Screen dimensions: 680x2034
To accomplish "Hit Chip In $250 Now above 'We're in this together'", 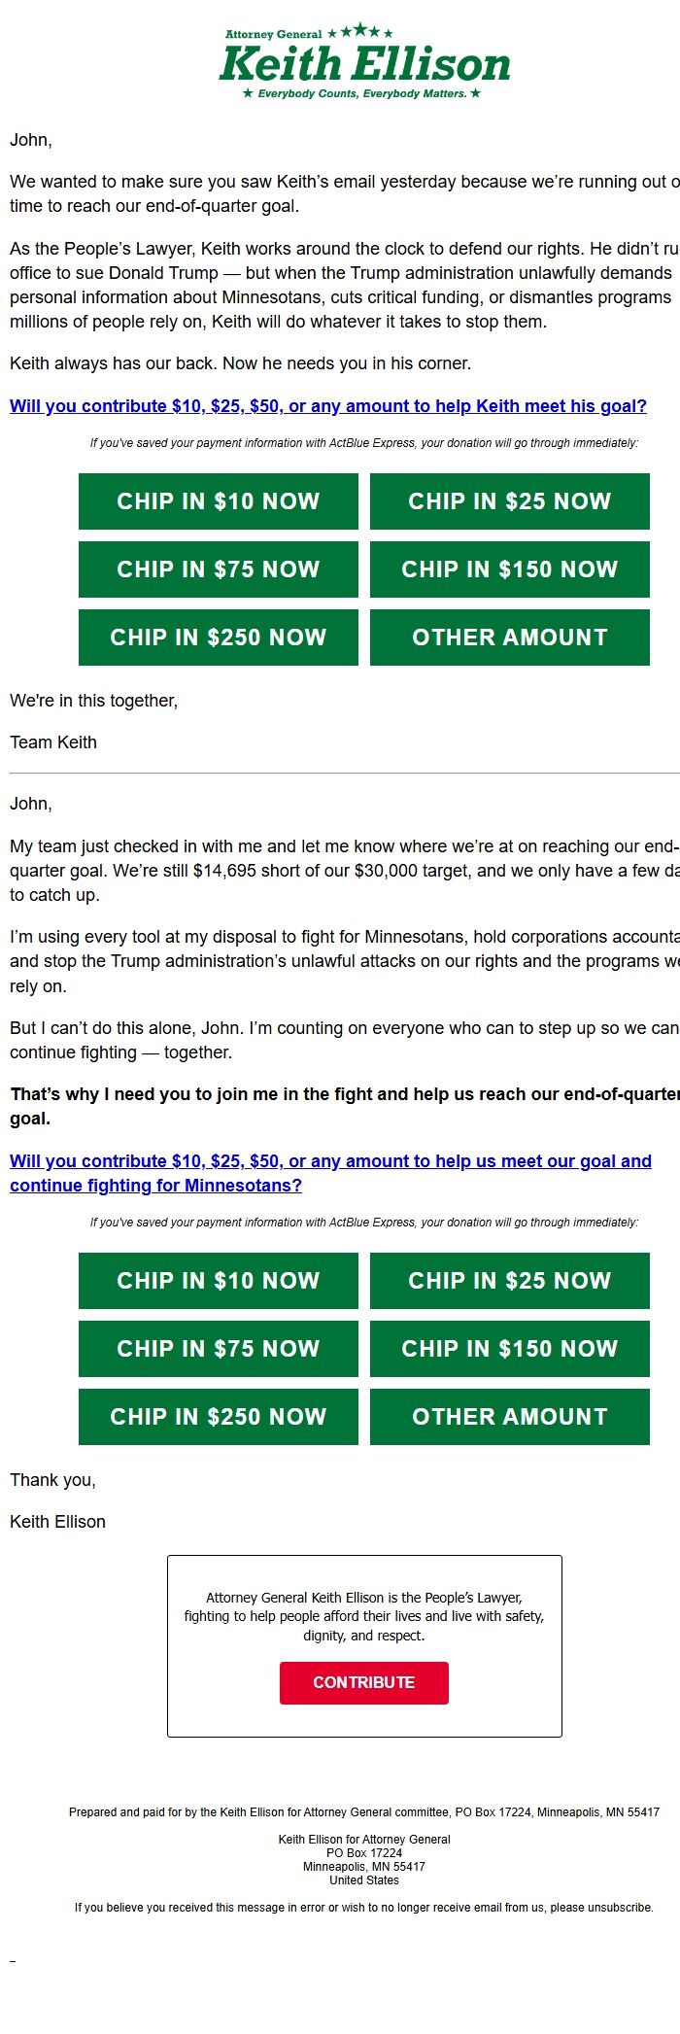I will point(218,638).
